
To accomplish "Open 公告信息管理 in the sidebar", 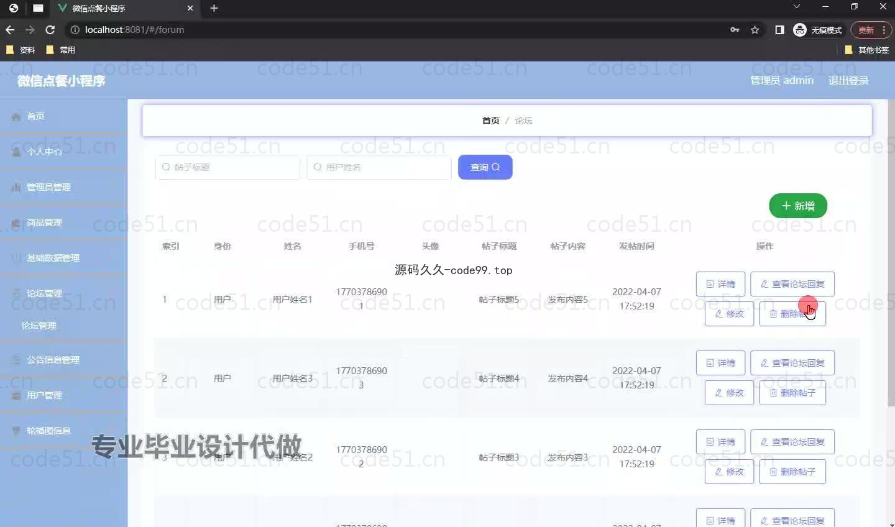I will 63,360.
